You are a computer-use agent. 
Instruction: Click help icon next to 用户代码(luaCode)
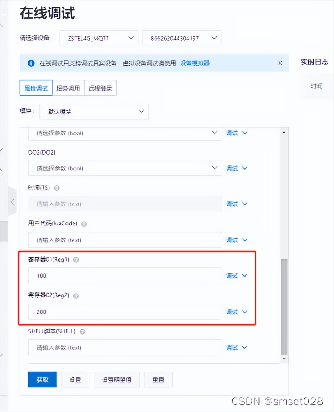(x=84, y=224)
